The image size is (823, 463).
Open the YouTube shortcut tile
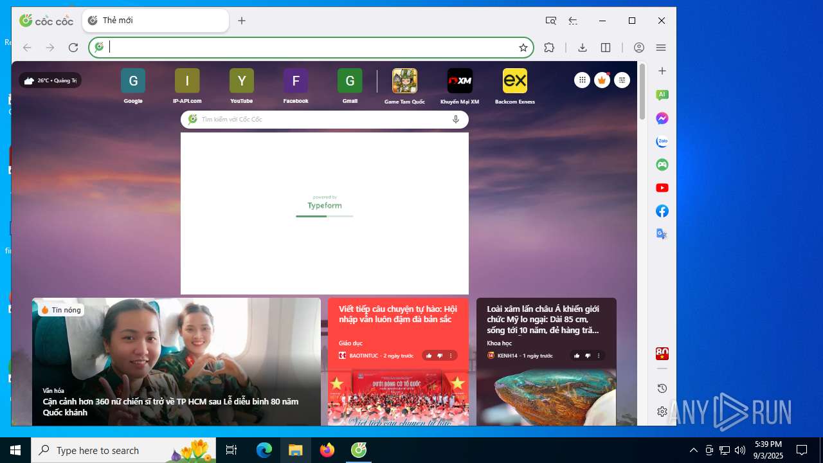(242, 81)
